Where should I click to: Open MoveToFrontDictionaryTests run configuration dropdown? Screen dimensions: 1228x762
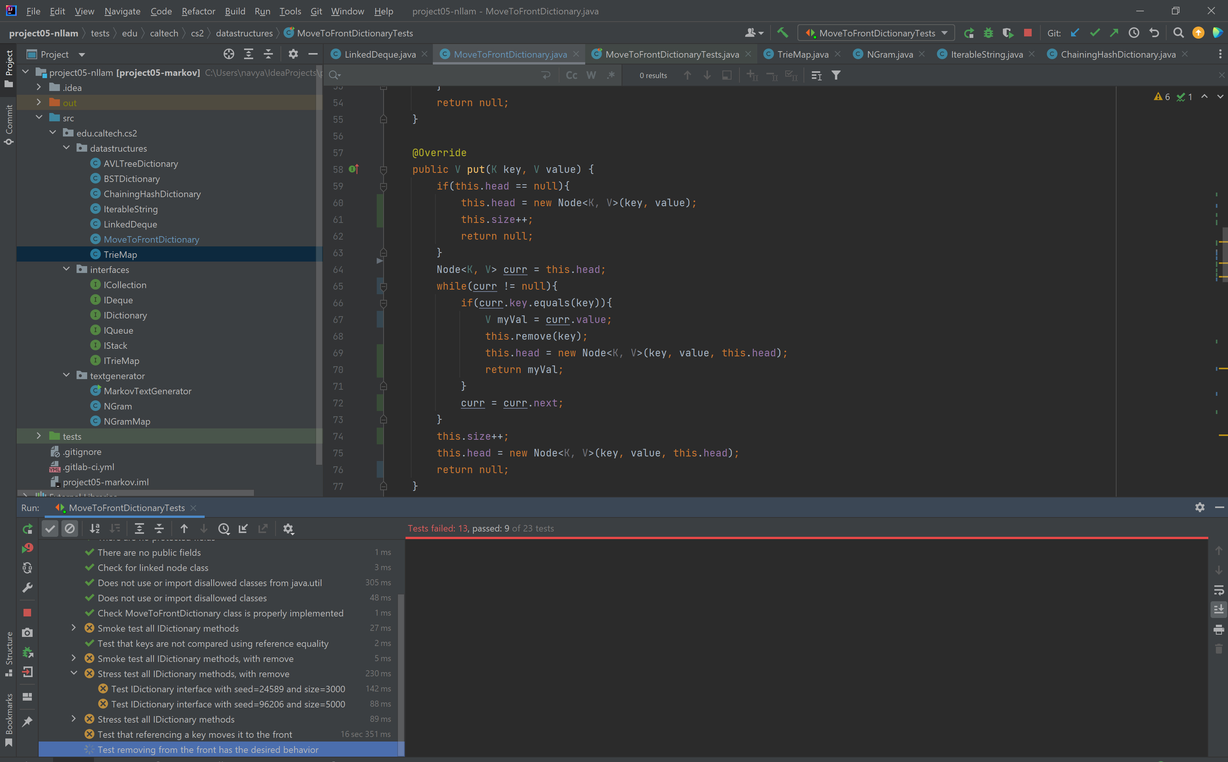[876, 33]
